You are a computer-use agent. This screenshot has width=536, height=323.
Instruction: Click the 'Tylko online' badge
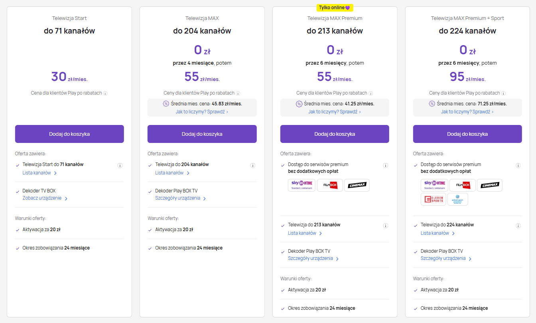[x=335, y=8]
